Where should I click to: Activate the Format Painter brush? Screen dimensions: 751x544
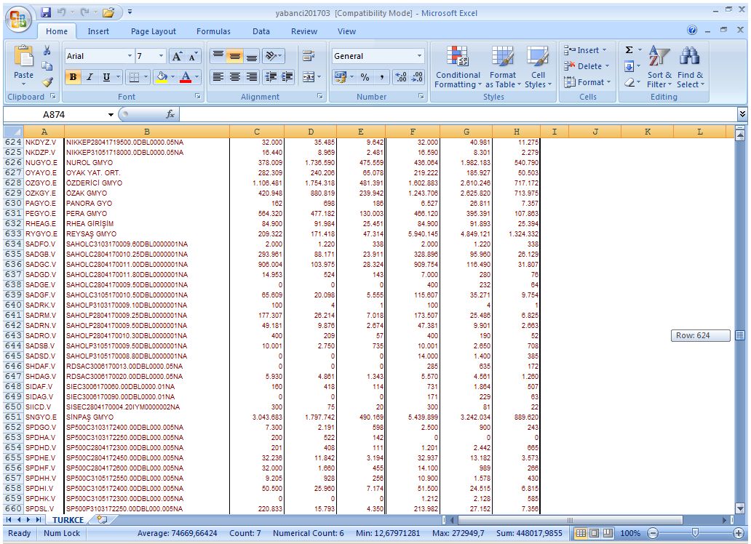[47, 82]
